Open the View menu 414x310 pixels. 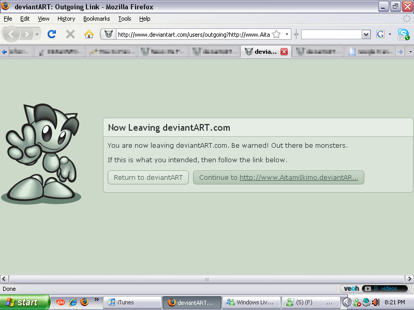(x=43, y=19)
